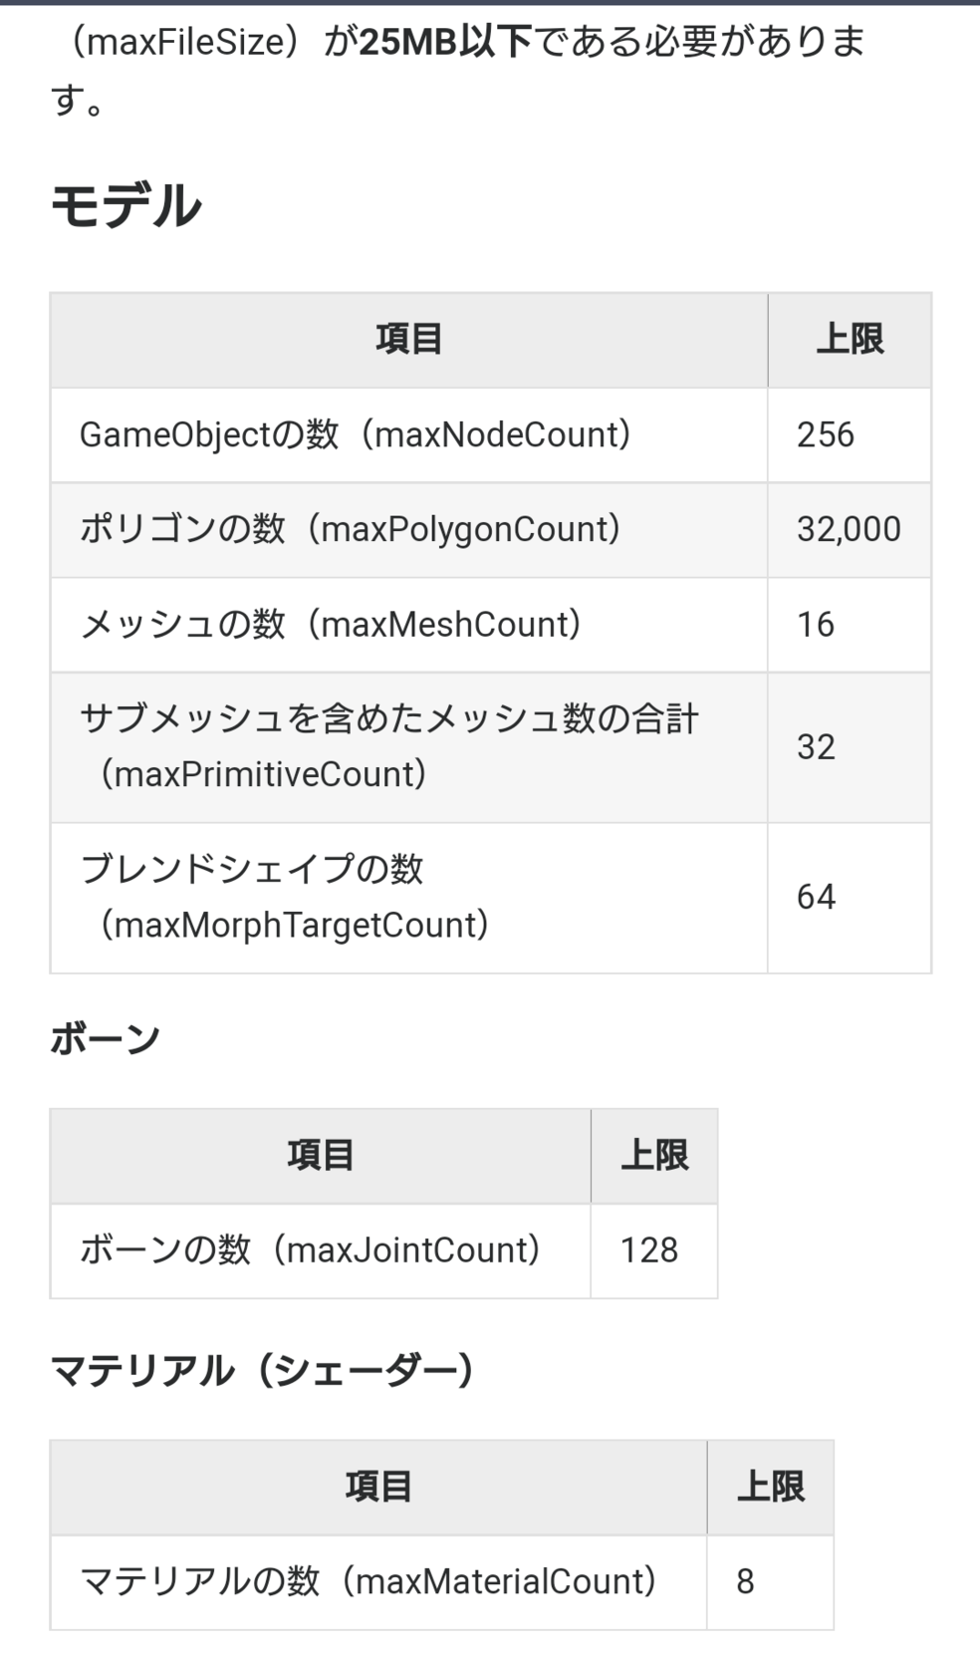Click the 16 mesh limit value
Screen dimensions: 980x1659
[x=816, y=625]
